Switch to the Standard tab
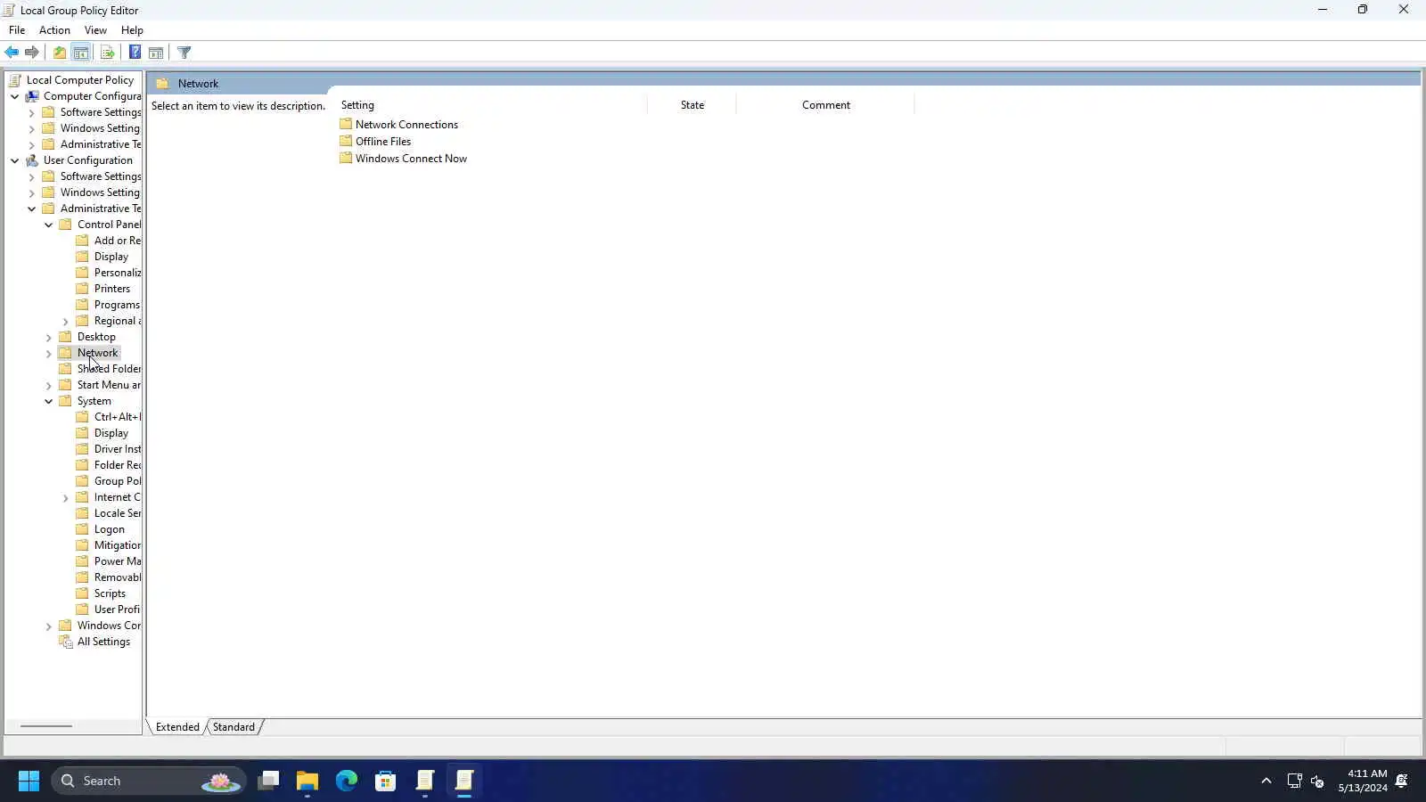 (x=234, y=727)
